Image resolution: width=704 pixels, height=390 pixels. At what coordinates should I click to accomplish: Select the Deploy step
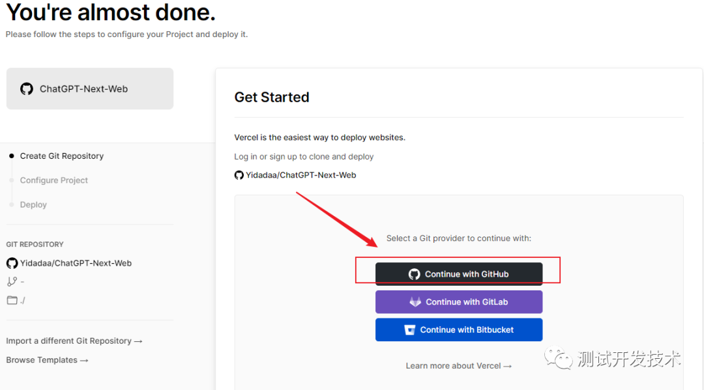33,204
